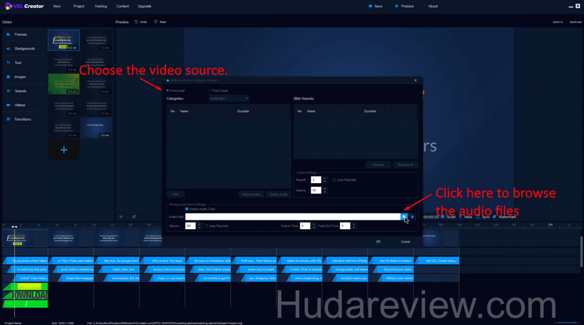Select the first slide thumbnail in Slides
This screenshot has height=325, width=584.
64,40
